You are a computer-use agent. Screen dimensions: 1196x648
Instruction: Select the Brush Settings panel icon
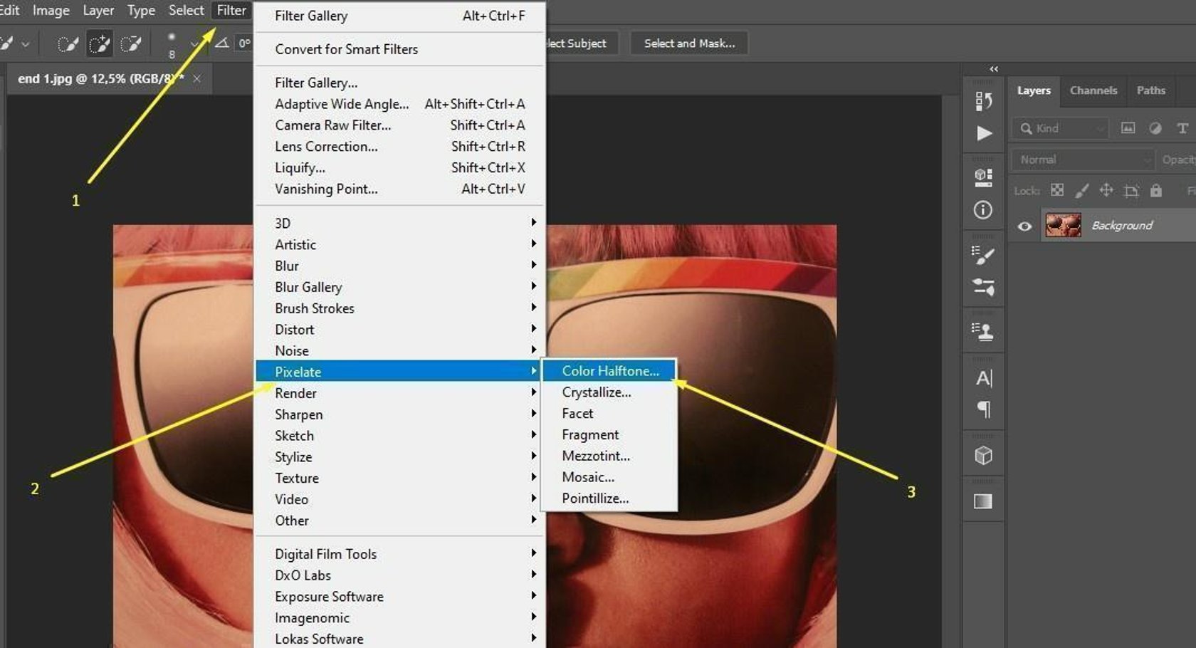pyautogui.click(x=985, y=254)
